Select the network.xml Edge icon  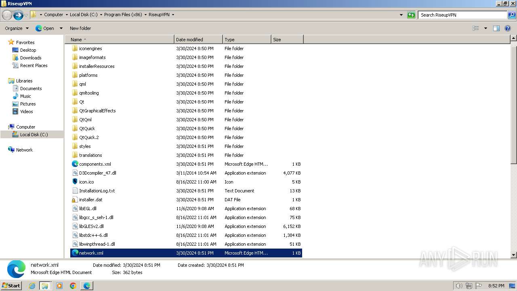coord(75,253)
